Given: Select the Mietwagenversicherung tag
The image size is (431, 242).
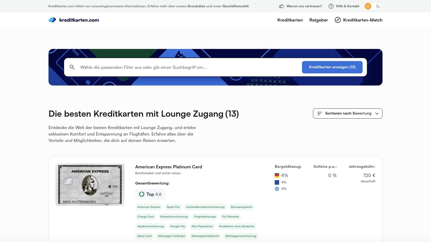Looking at the screenshot, I should (x=241, y=236).
